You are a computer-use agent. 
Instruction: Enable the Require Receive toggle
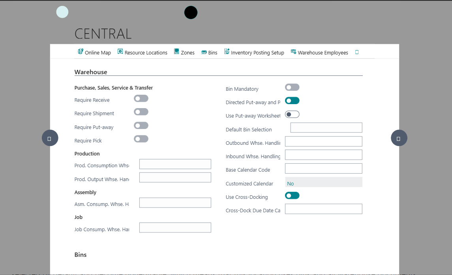pos(141,99)
